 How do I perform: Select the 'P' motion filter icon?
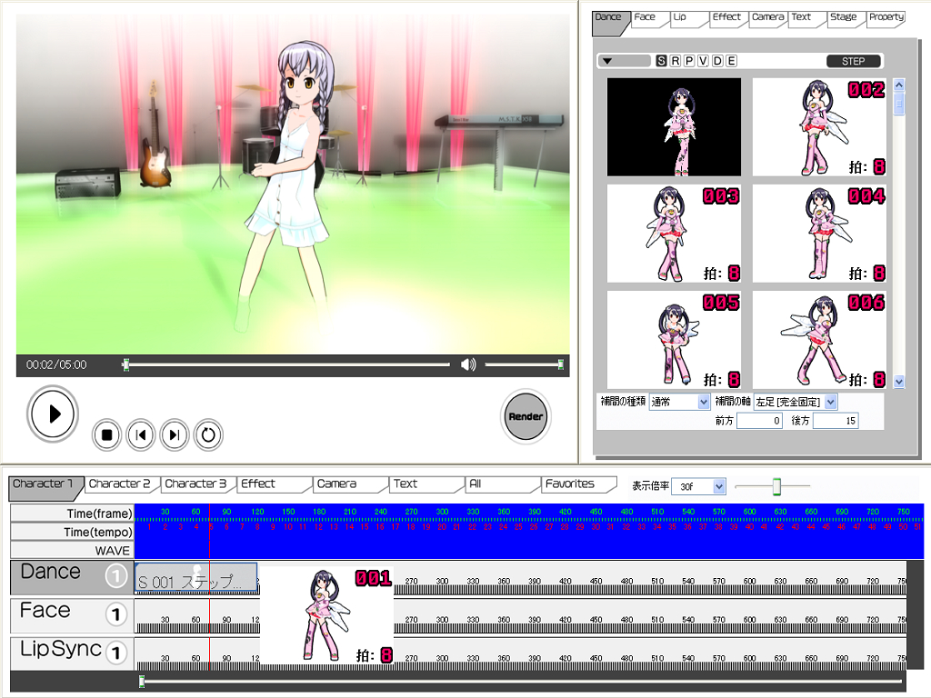(689, 61)
